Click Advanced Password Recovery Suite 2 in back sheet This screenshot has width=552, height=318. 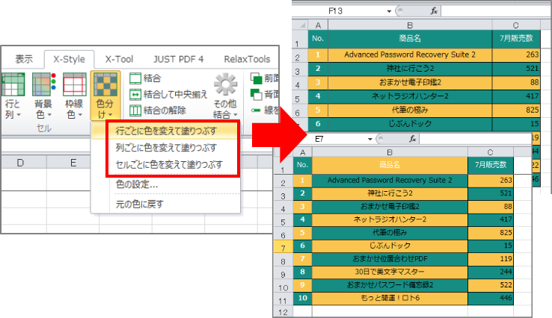410,54
